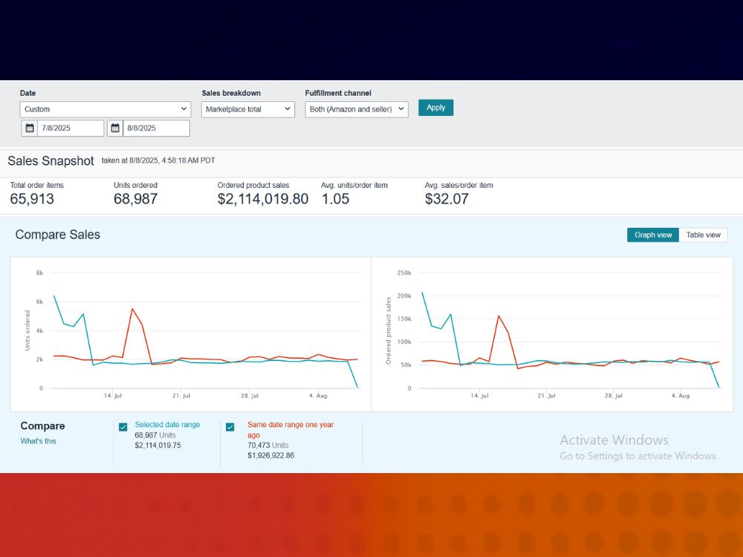
Task: Click the Sales Snapshot heading
Action: click(51, 161)
